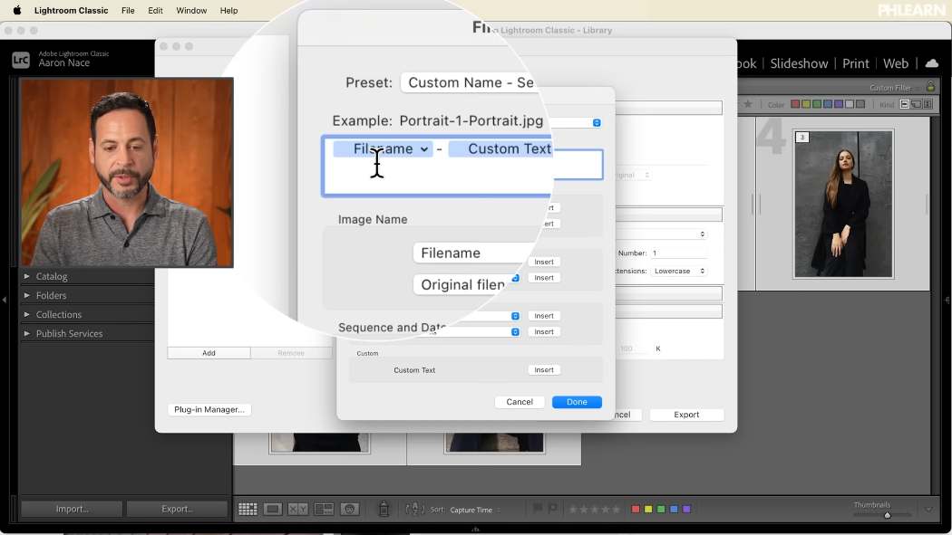This screenshot has height=535, width=952.
Task: Click Cancel in Filename Template Editor
Action: 520,402
